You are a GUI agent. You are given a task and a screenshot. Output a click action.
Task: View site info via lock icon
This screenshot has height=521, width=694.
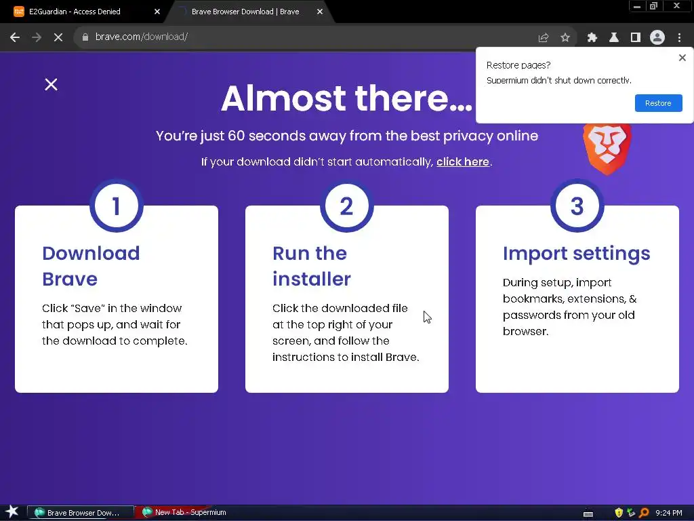pos(85,37)
